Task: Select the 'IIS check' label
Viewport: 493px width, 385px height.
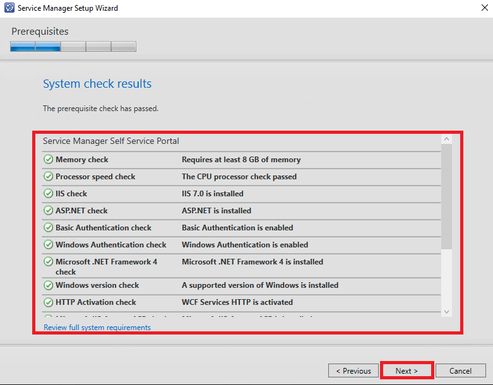Action: tap(71, 194)
